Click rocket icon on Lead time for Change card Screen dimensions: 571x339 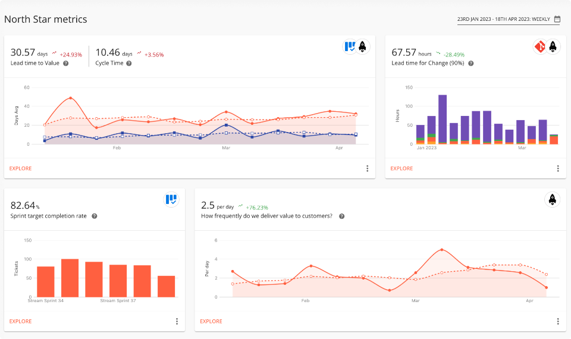click(553, 47)
